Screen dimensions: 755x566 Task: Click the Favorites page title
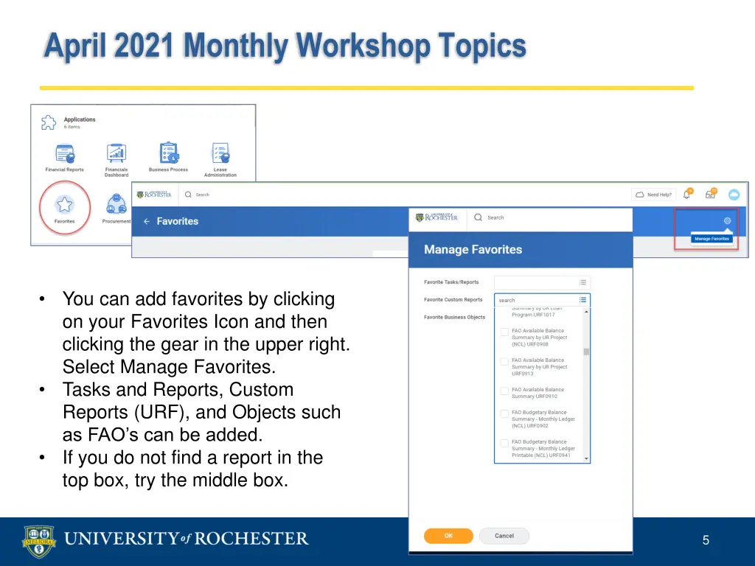coord(177,221)
